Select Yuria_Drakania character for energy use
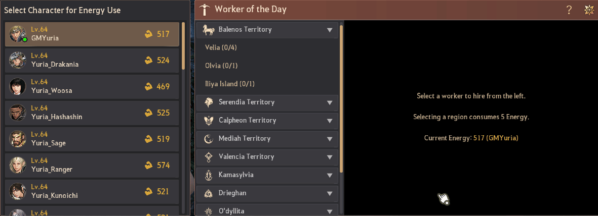Viewport: 598px width, 216px height. (x=92, y=61)
